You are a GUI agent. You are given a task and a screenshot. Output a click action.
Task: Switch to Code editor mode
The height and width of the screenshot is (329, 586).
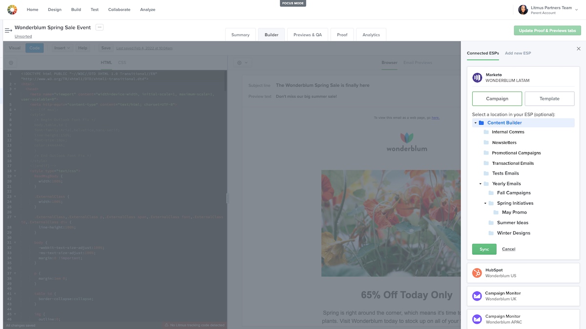(x=34, y=48)
